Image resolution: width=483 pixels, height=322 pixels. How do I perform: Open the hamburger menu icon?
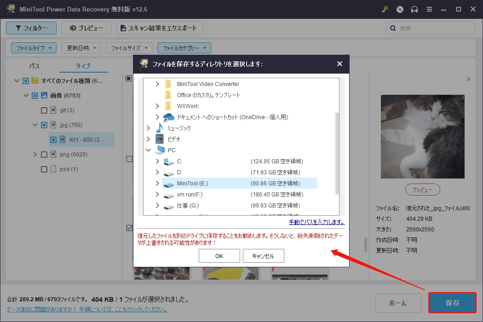pyautogui.click(x=429, y=9)
